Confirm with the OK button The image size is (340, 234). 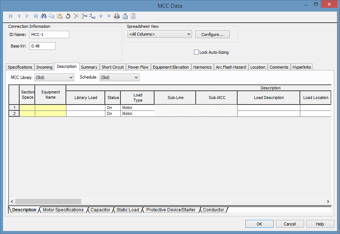pyautogui.click(x=259, y=224)
